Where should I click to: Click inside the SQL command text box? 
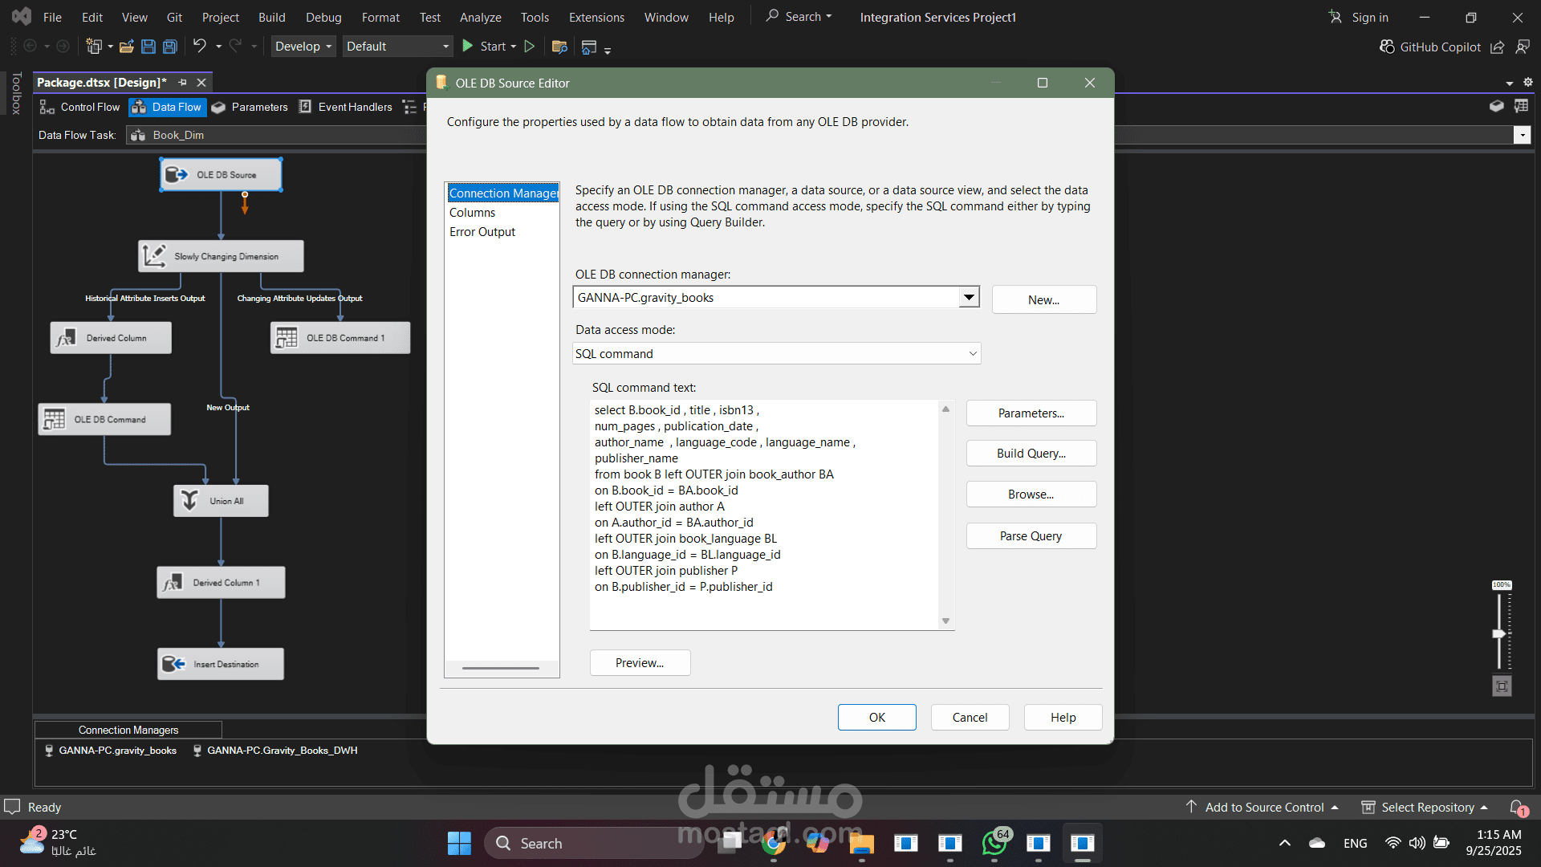tap(762, 514)
